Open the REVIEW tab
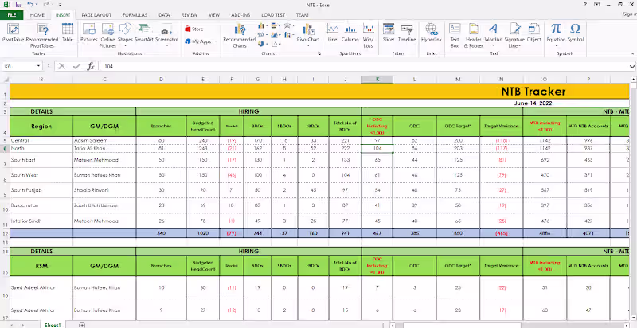 click(x=190, y=14)
